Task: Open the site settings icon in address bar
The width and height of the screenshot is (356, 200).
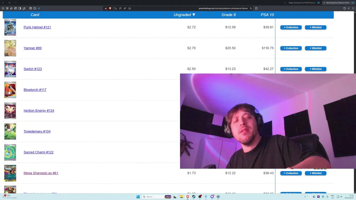Action: [x=251, y=8]
